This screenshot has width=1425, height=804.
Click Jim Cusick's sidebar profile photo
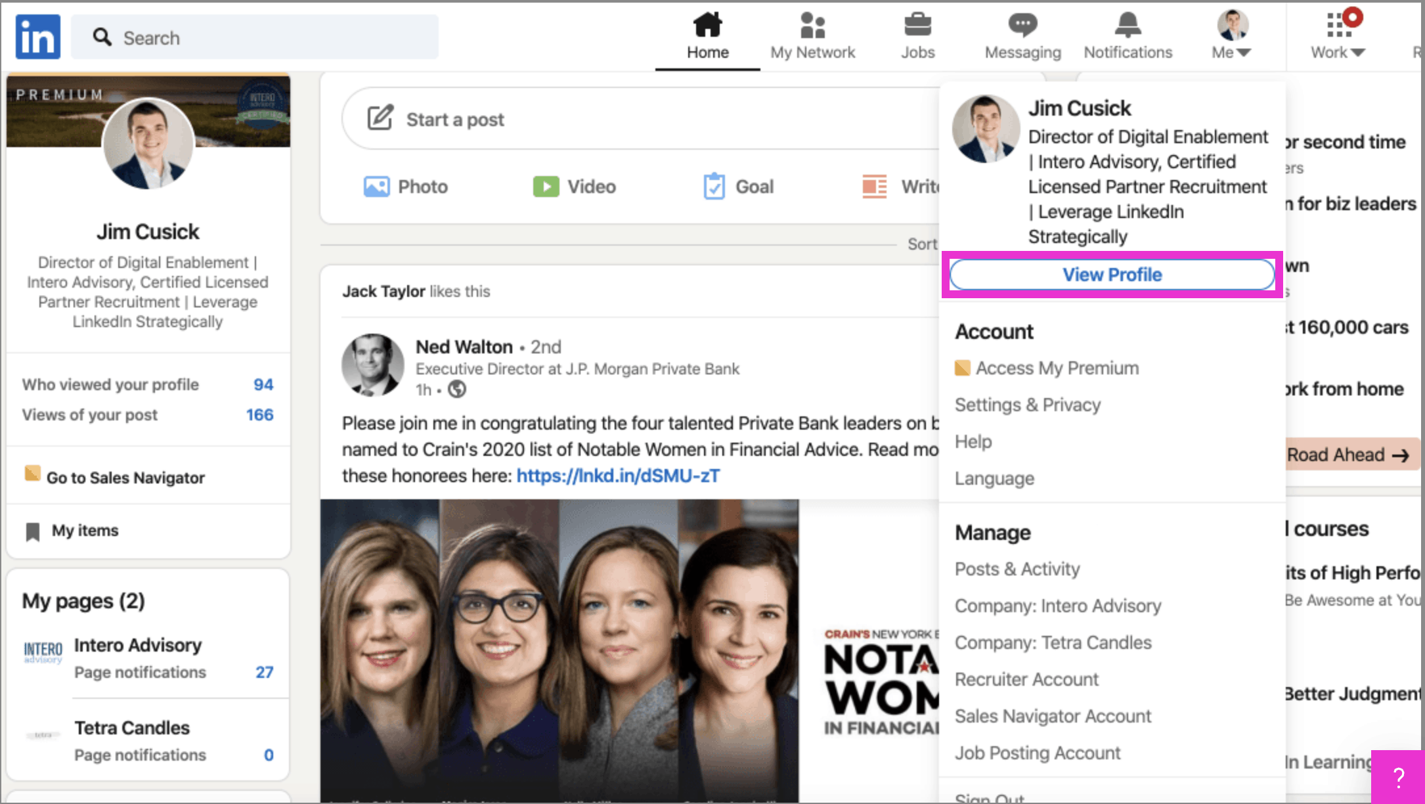148,143
